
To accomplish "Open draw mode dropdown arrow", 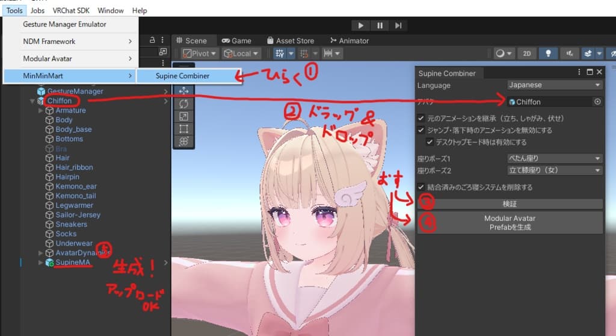I will [510, 54].
